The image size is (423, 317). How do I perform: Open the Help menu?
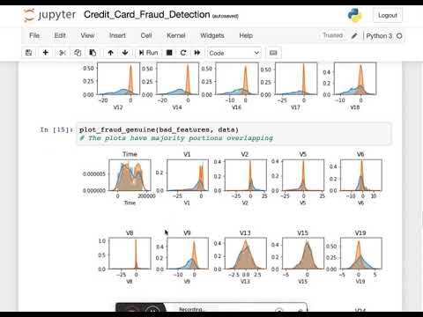point(246,35)
